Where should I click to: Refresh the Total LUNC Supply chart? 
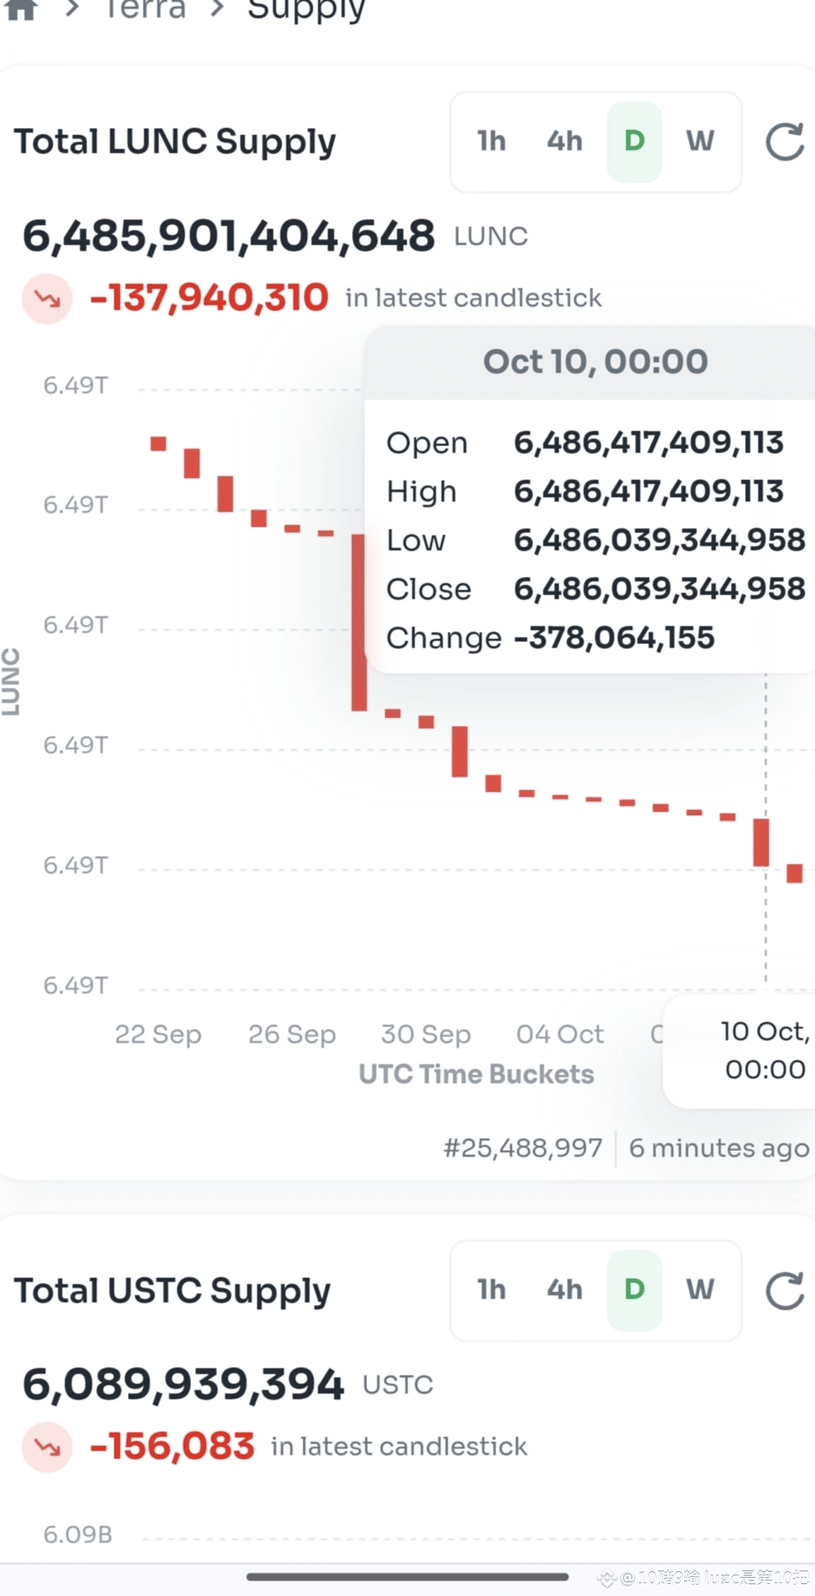(785, 141)
